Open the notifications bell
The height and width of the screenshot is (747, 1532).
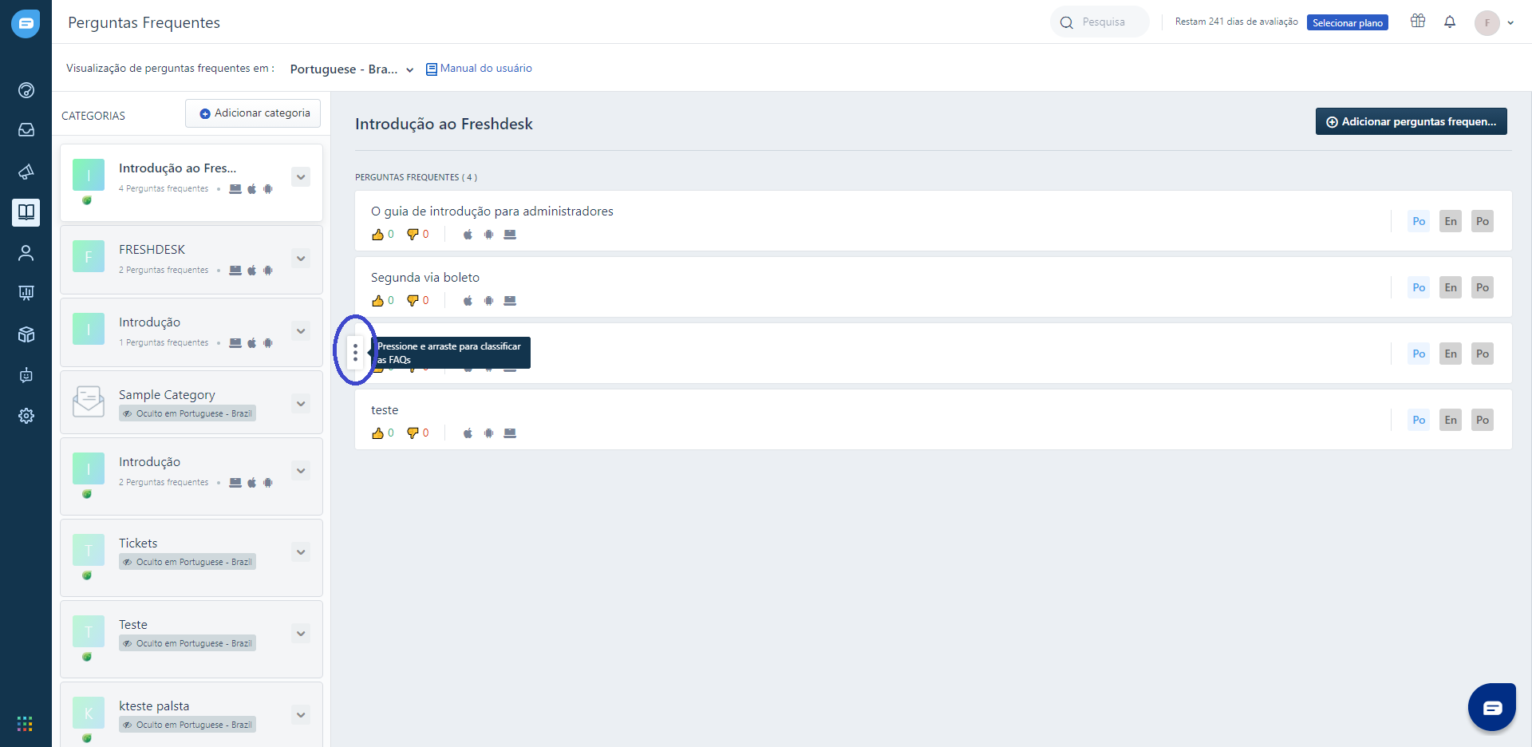(1450, 22)
